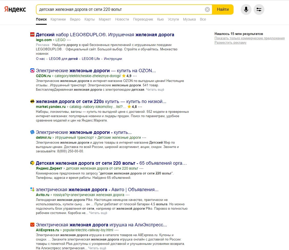The width and height of the screenshot is (289, 250).
Task: Open the LEGO® Life sitelink
Action: pos(91,59)
